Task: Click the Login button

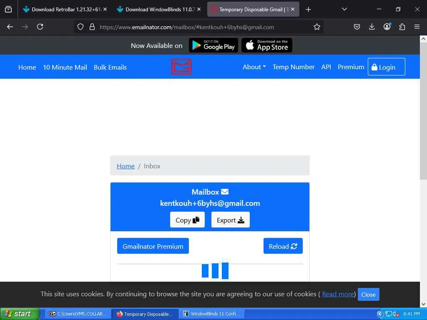Action: 387,67
